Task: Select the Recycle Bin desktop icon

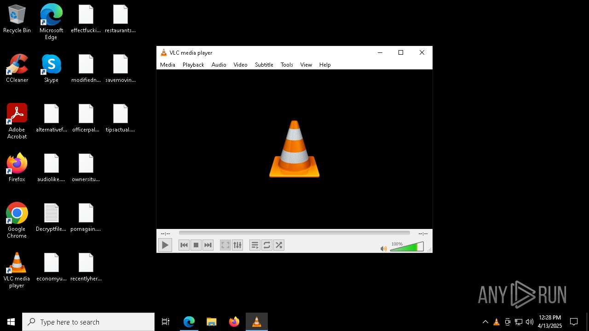Action: coord(17,19)
